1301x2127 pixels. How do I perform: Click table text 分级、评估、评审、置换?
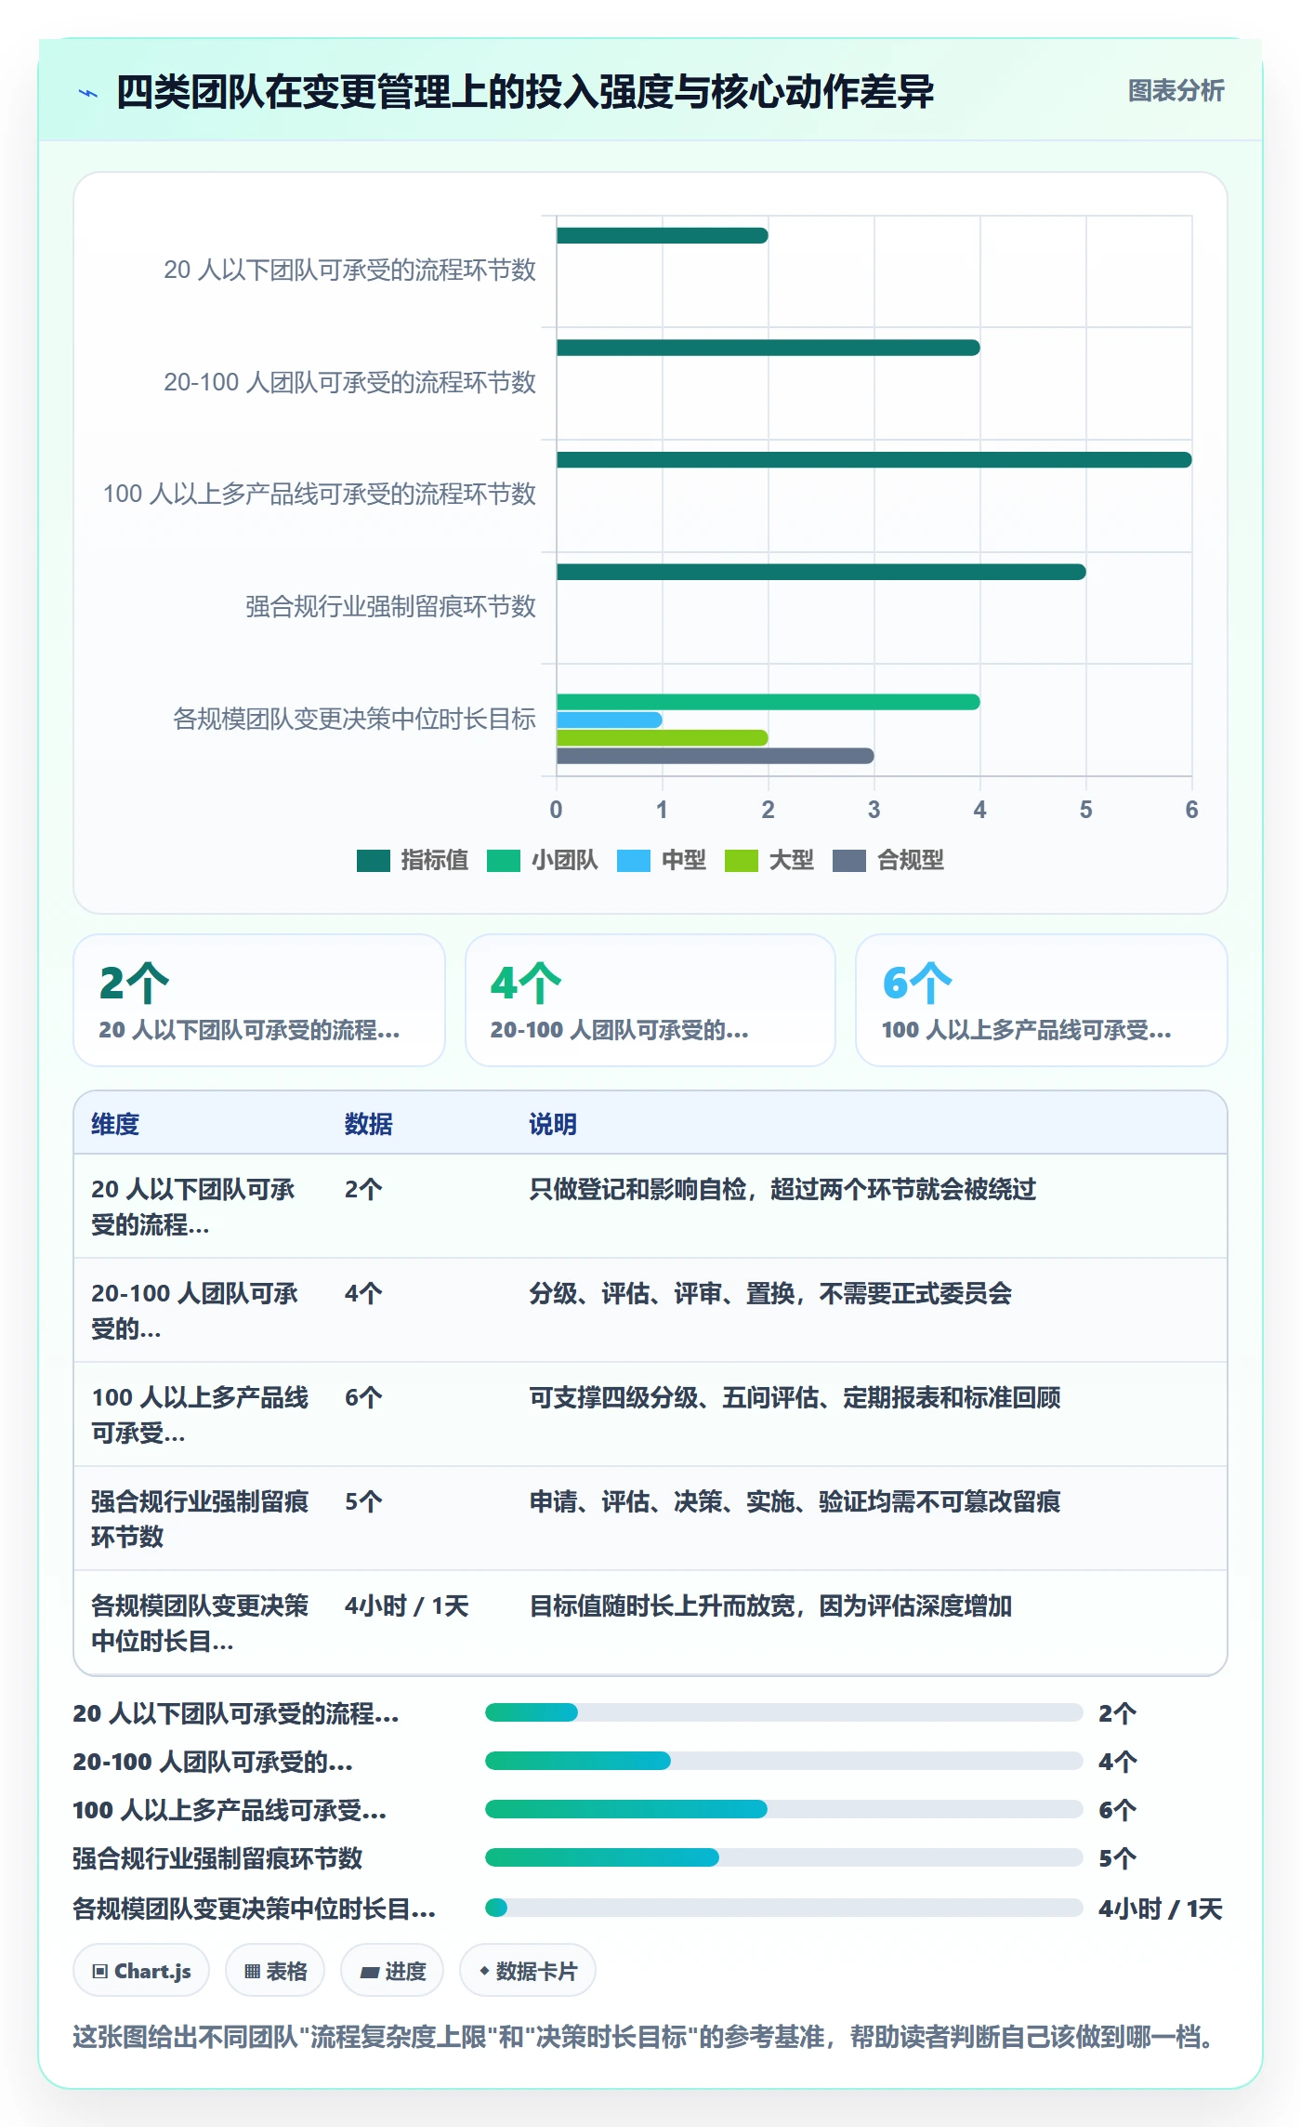pos(661,1293)
